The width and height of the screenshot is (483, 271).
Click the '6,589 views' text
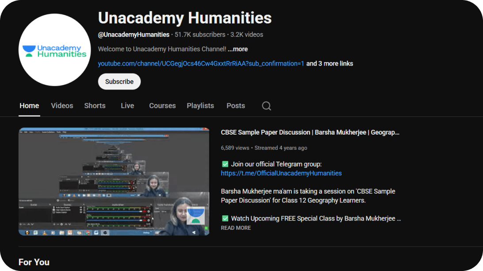[x=235, y=148]
